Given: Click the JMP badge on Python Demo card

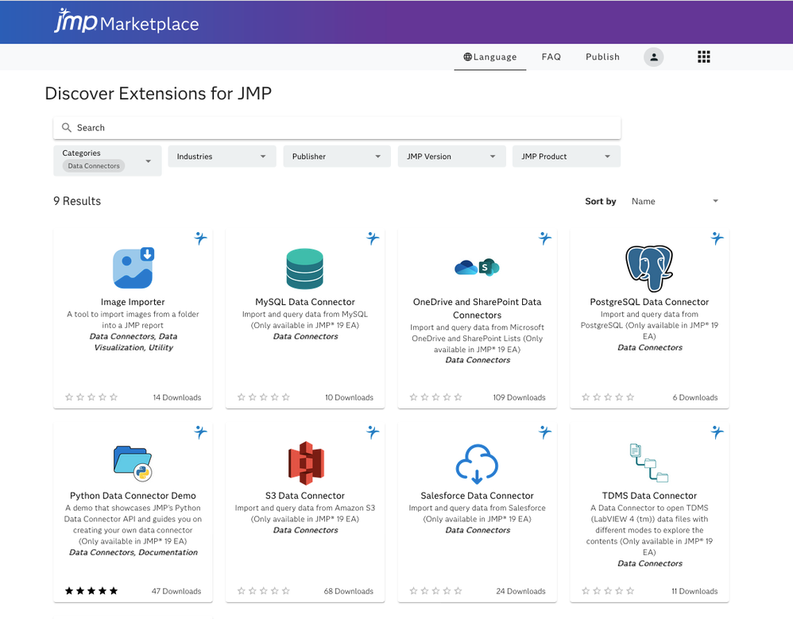Looking at the screenshot, I should pos(201,432).
